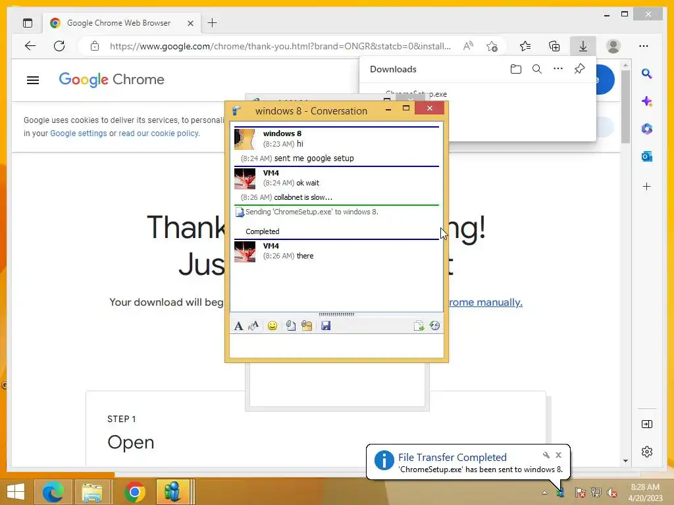This screenshot has width=674, height=505.
Task: Click the file transfers icon with green arrow
Action: pos(419,326)
